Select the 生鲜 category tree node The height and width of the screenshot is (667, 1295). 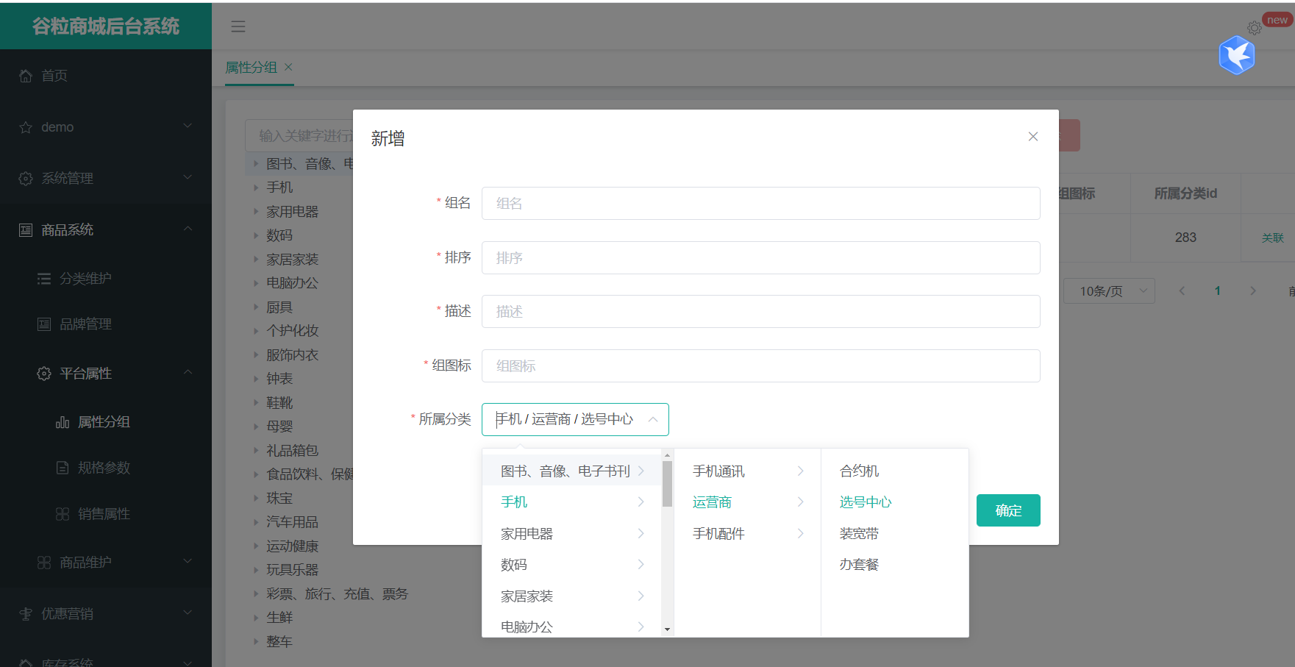pyautogui.click(x=279, y=618)
